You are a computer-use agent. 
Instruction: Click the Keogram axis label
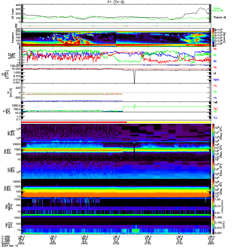(x=13, y=37)
